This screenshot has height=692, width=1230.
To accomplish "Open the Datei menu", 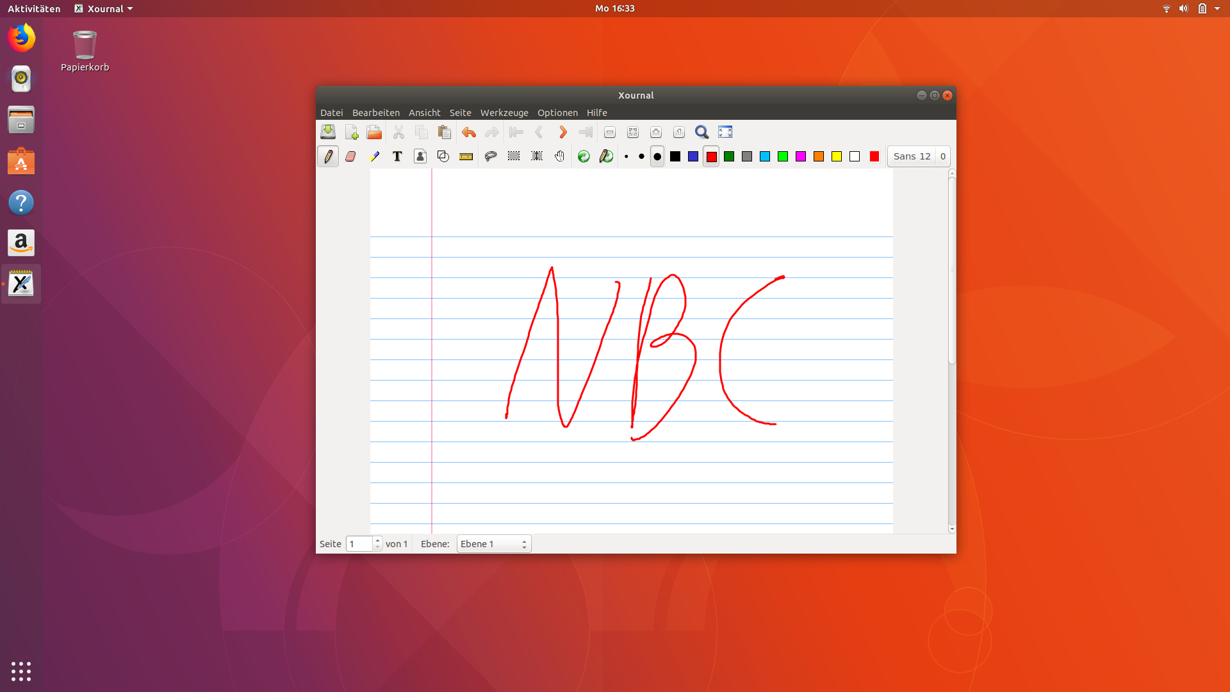I will (331, 113).
